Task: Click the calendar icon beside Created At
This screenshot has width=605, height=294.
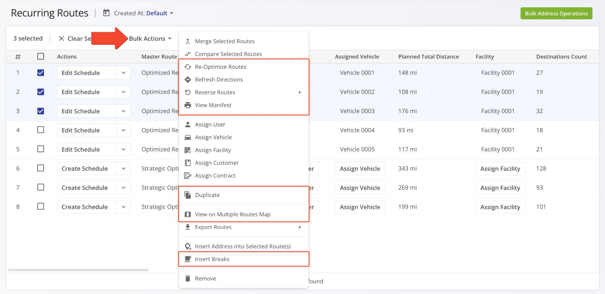Action: click(x=106, y=13)
